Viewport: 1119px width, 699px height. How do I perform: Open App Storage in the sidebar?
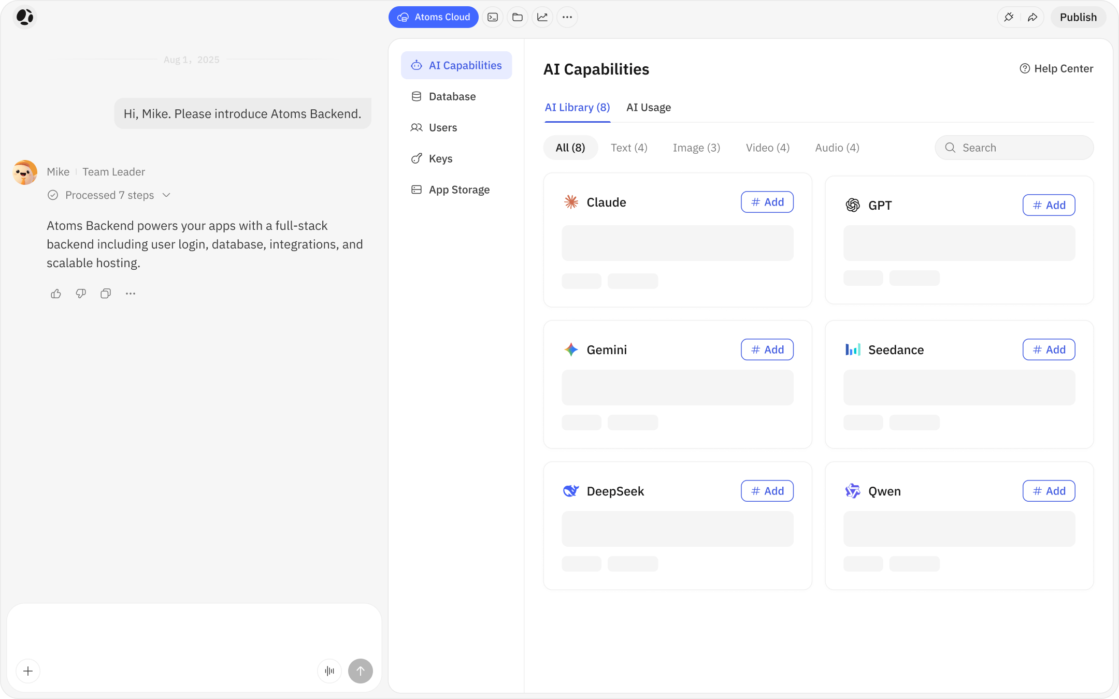point(456,190)
